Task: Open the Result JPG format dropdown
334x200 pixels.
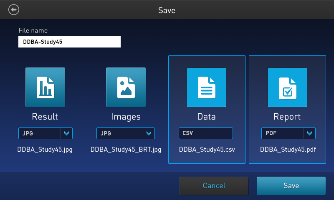Action: coord(46,133)
